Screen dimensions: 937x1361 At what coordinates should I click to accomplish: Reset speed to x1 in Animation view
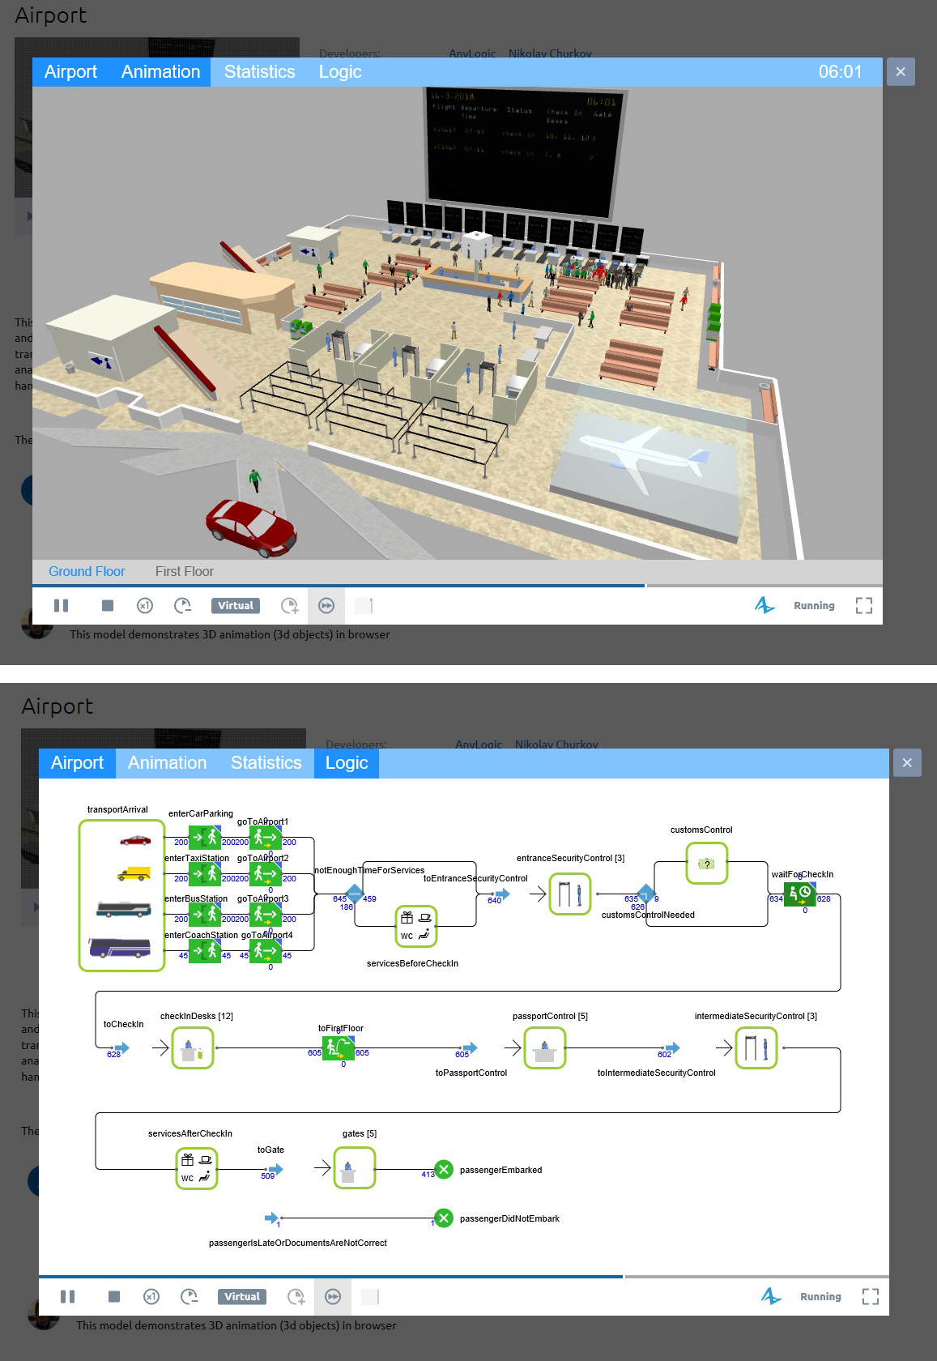(145, 605)
